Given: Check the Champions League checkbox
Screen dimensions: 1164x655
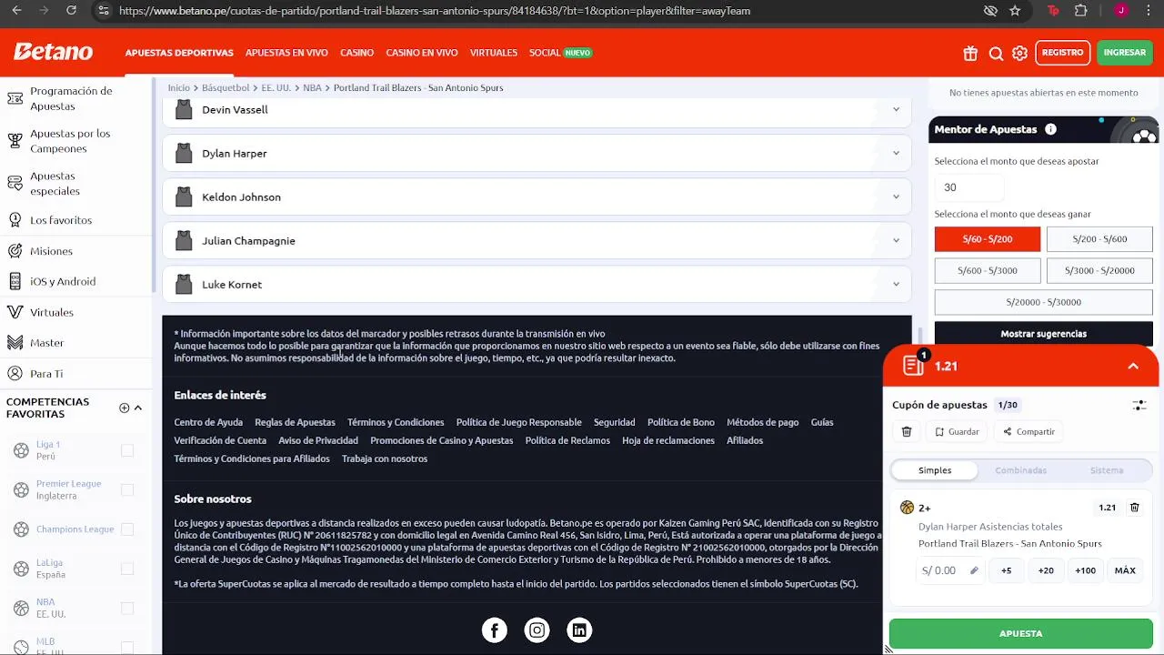Looking at the screenshot, I should [127, 529].
